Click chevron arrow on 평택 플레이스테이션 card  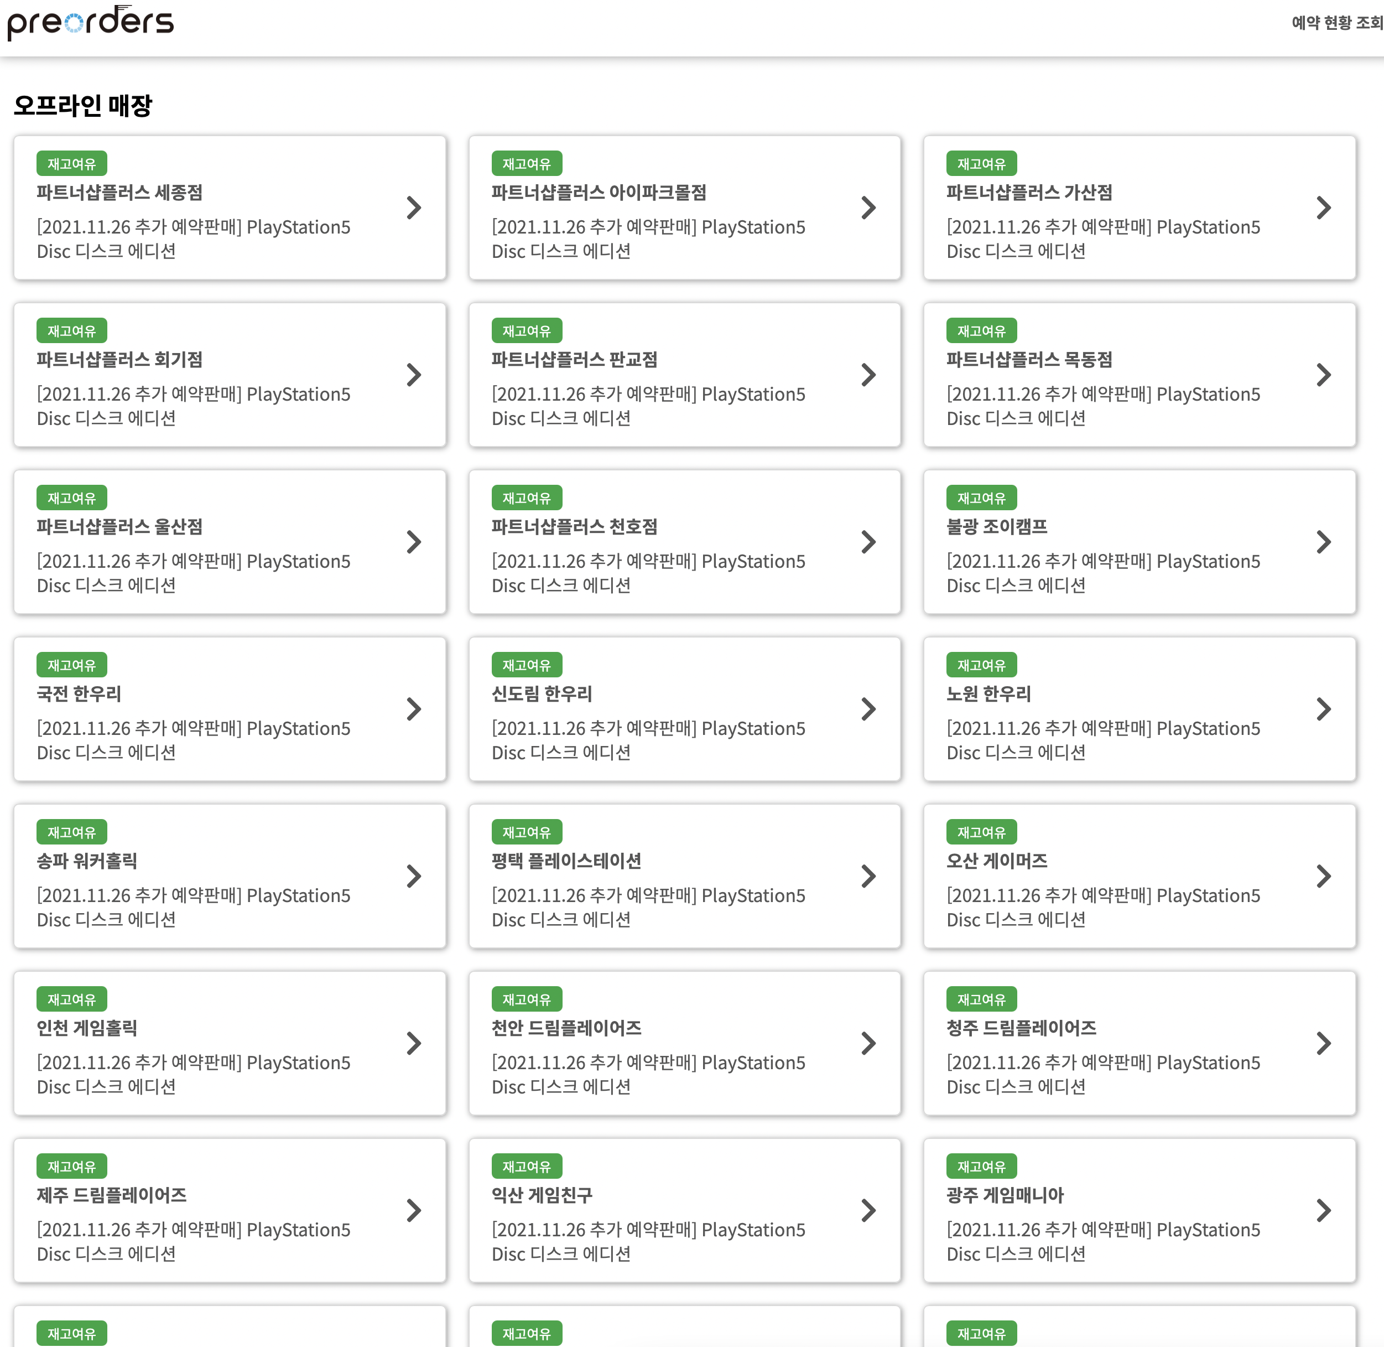[x=868, y=876]
